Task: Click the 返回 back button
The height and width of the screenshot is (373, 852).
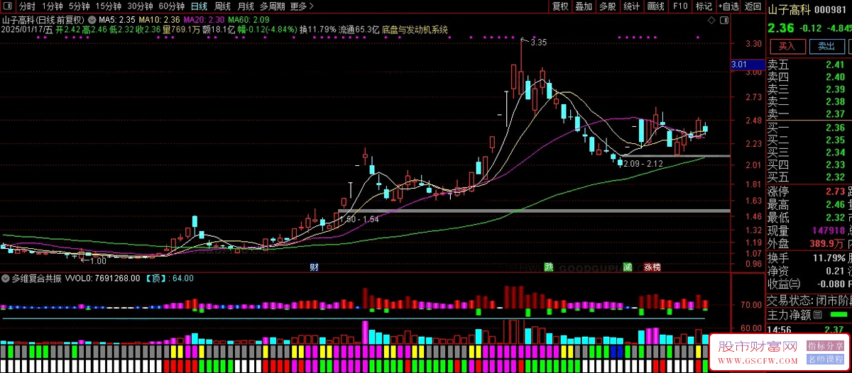Action: [753, 6]
